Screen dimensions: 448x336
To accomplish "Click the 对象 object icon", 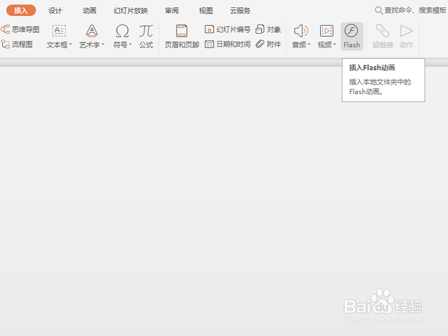I will pyautogui.click(x=260, y=29).
